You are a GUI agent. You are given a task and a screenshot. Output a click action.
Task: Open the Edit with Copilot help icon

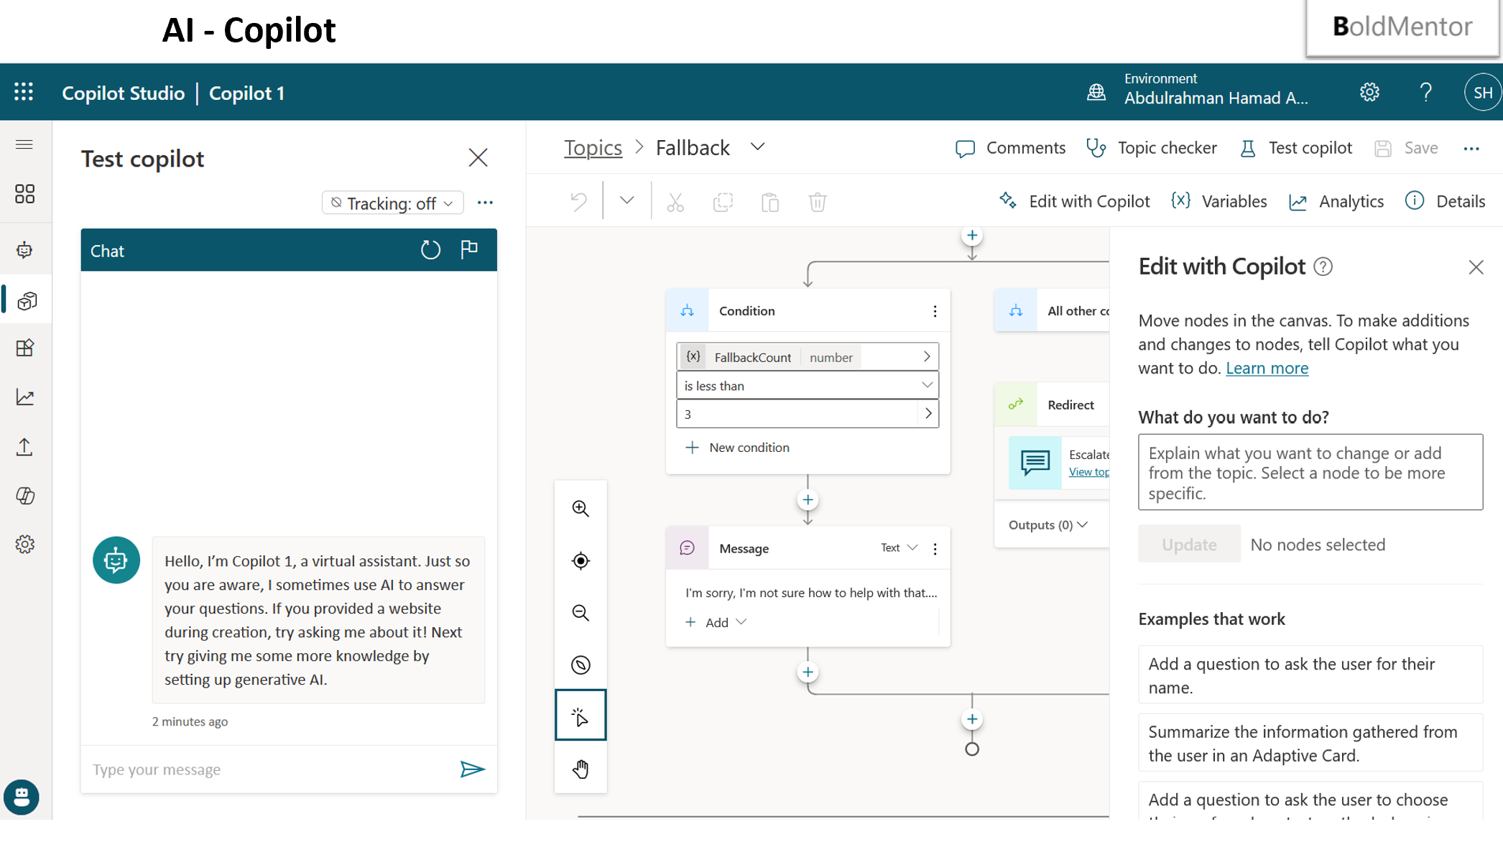coord(1323,267)
